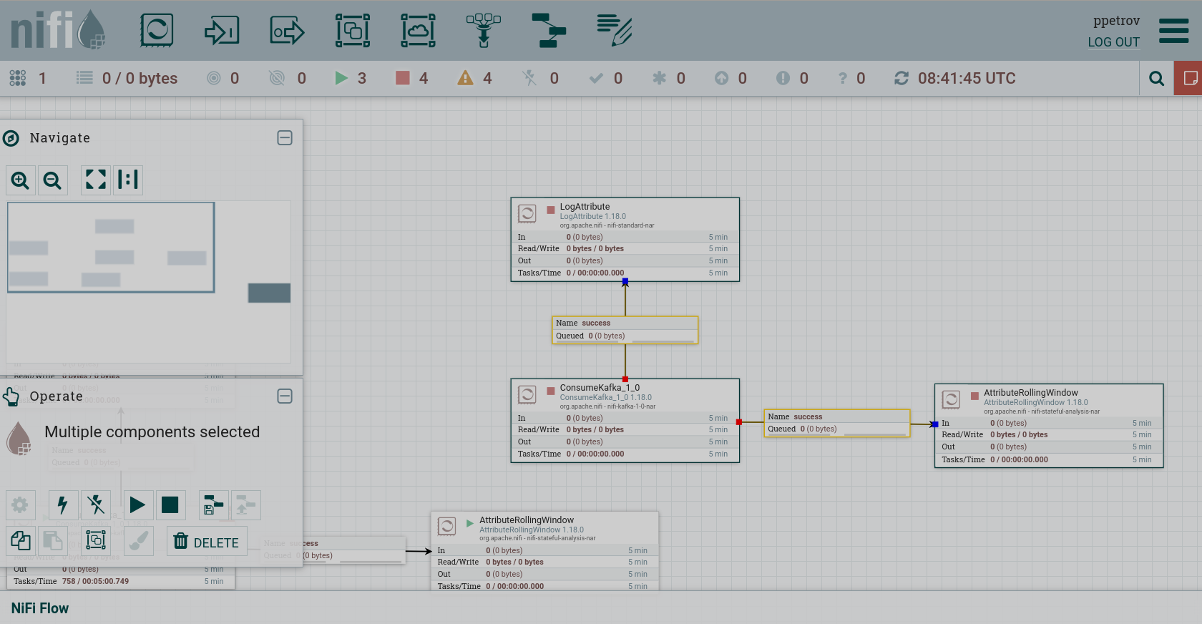
Task: Select the Template toolbar icon
Action: click(549, 31)
